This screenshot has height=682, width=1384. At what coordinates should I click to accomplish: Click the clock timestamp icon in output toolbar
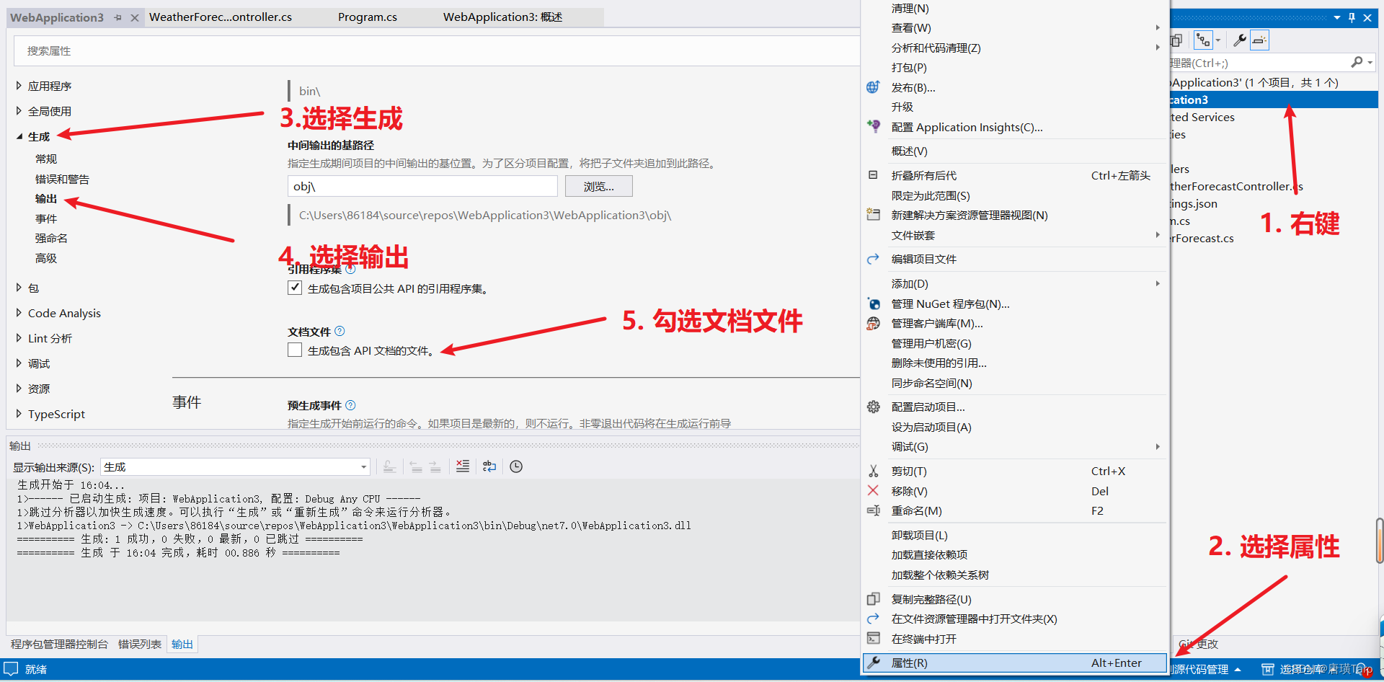click(516, 466)
